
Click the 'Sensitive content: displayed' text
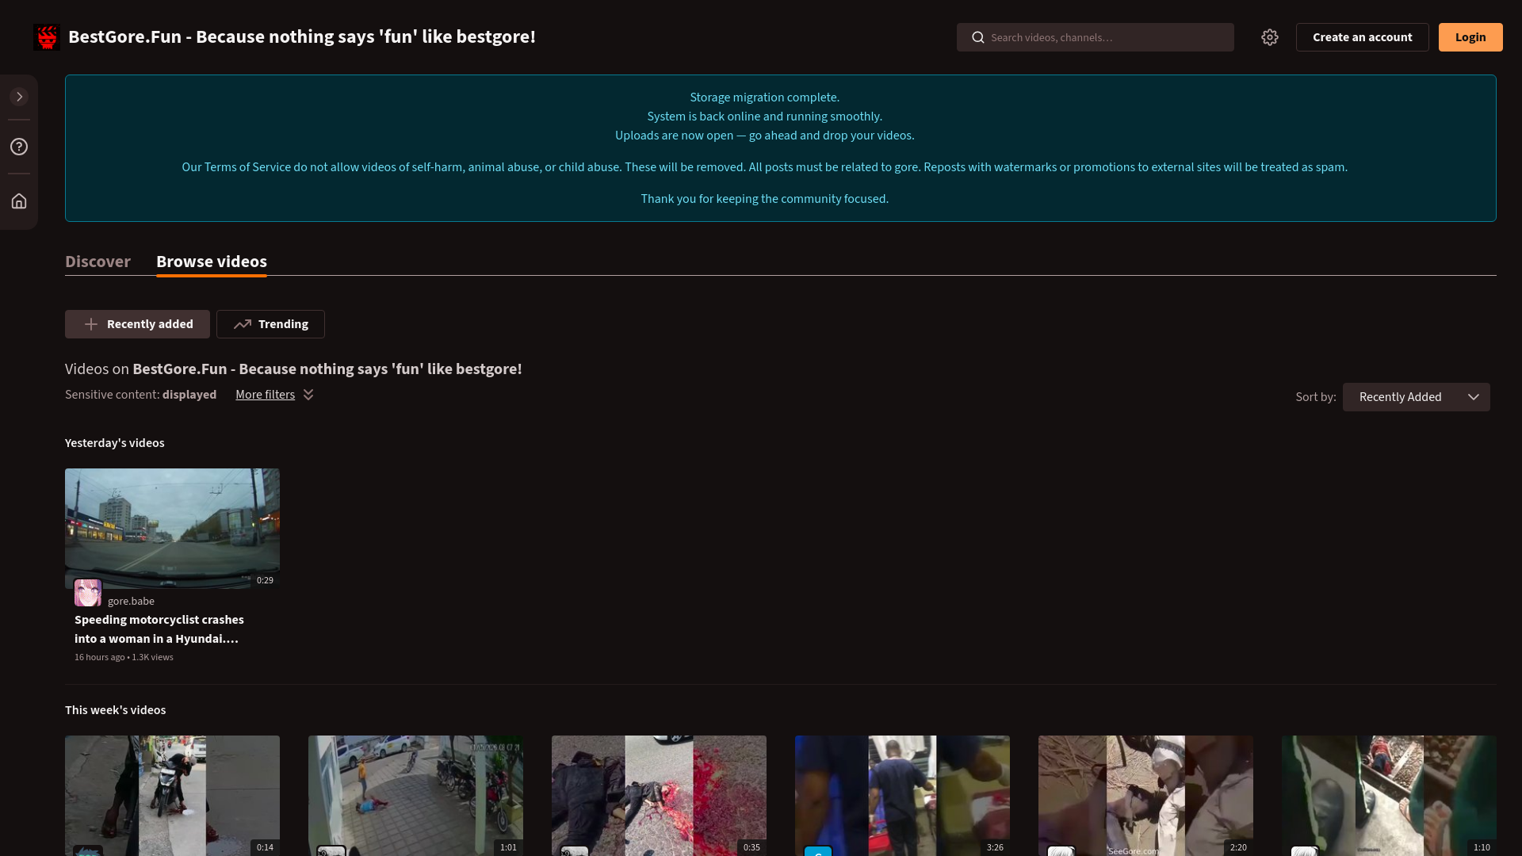point(140,395)
